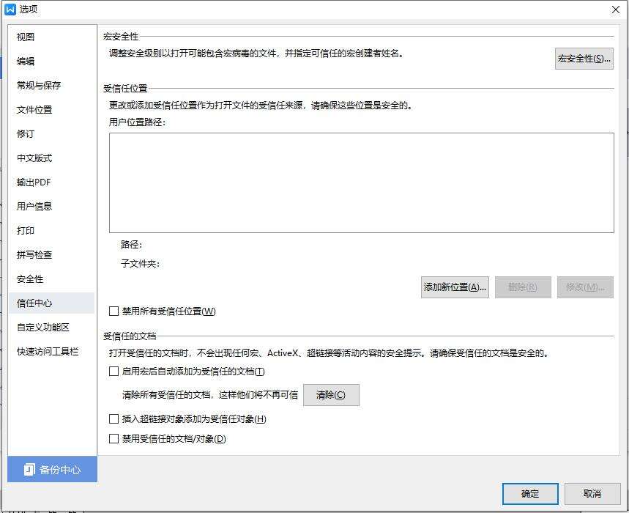The height and width of the screenshot is (513, 629).
Task: Tick 启用宏后自动添加为受信任的文档 checkbox
Action: click(114, 372)
